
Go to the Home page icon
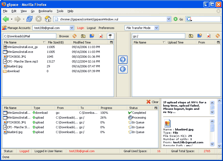tap(48, 19)
